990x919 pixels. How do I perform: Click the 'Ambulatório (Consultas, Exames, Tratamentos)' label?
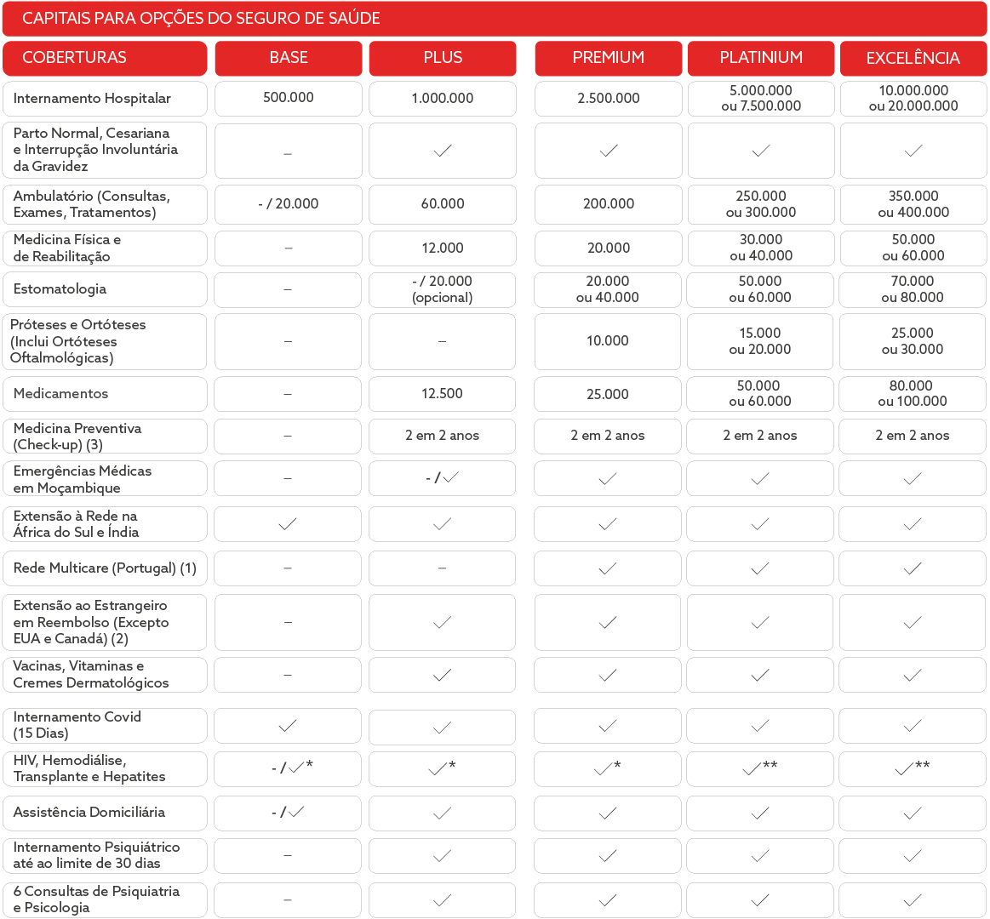(x=92, y=204)
